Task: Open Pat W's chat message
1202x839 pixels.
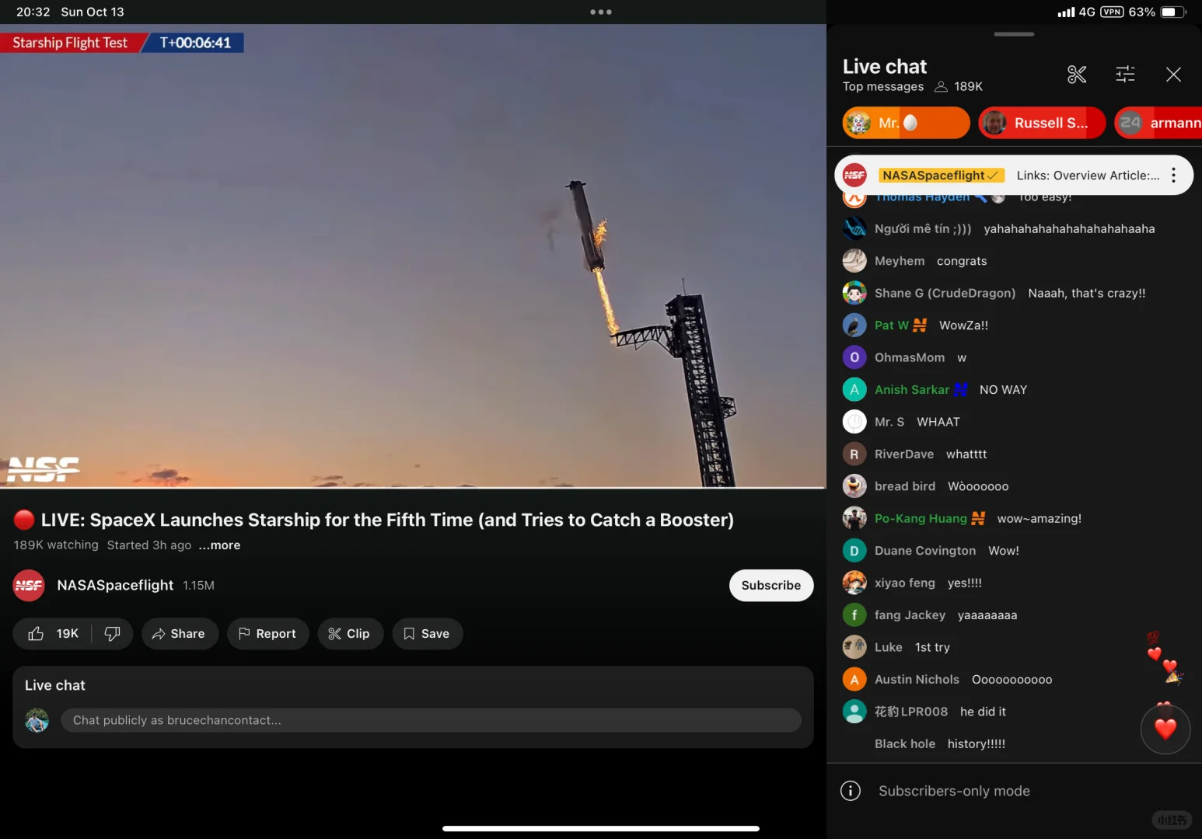Action: [x=1014, y=326]
